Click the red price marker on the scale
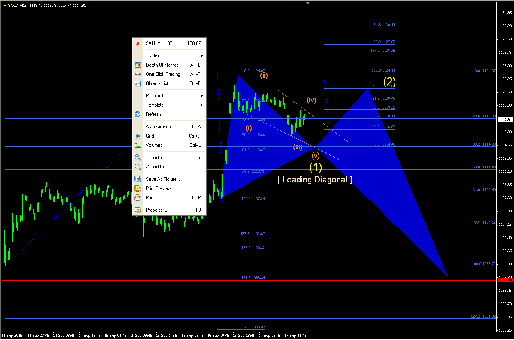This screenshot has width=514, height=340. point(505,280)
